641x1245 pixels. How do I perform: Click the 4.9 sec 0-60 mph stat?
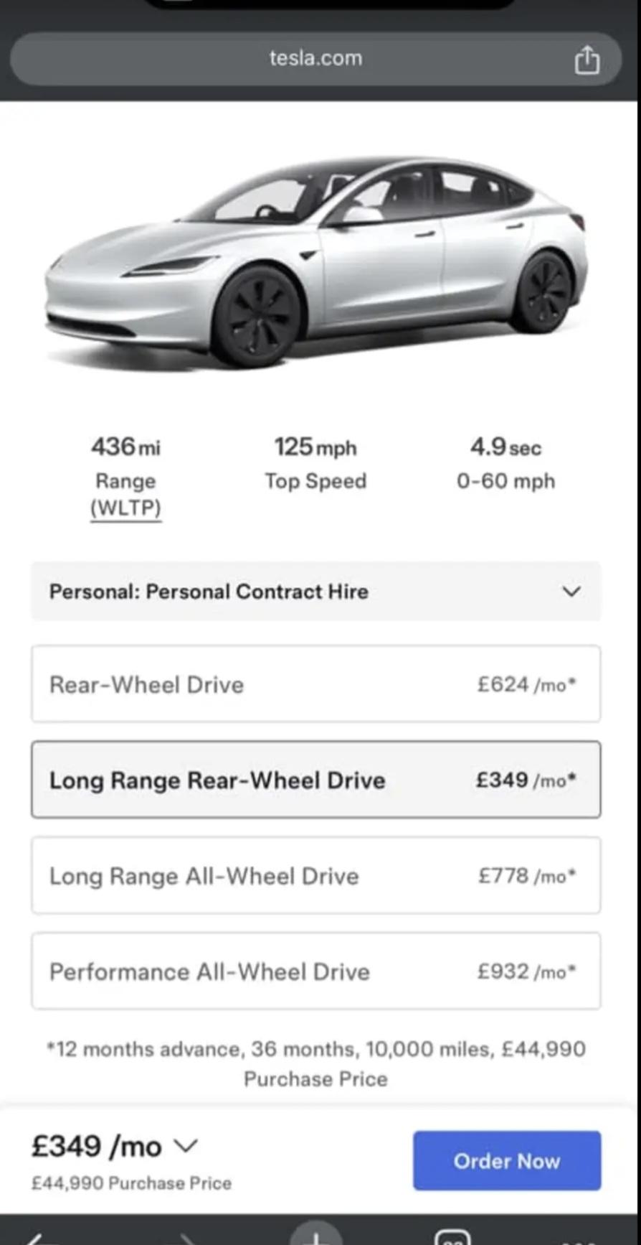pos(505,463)
